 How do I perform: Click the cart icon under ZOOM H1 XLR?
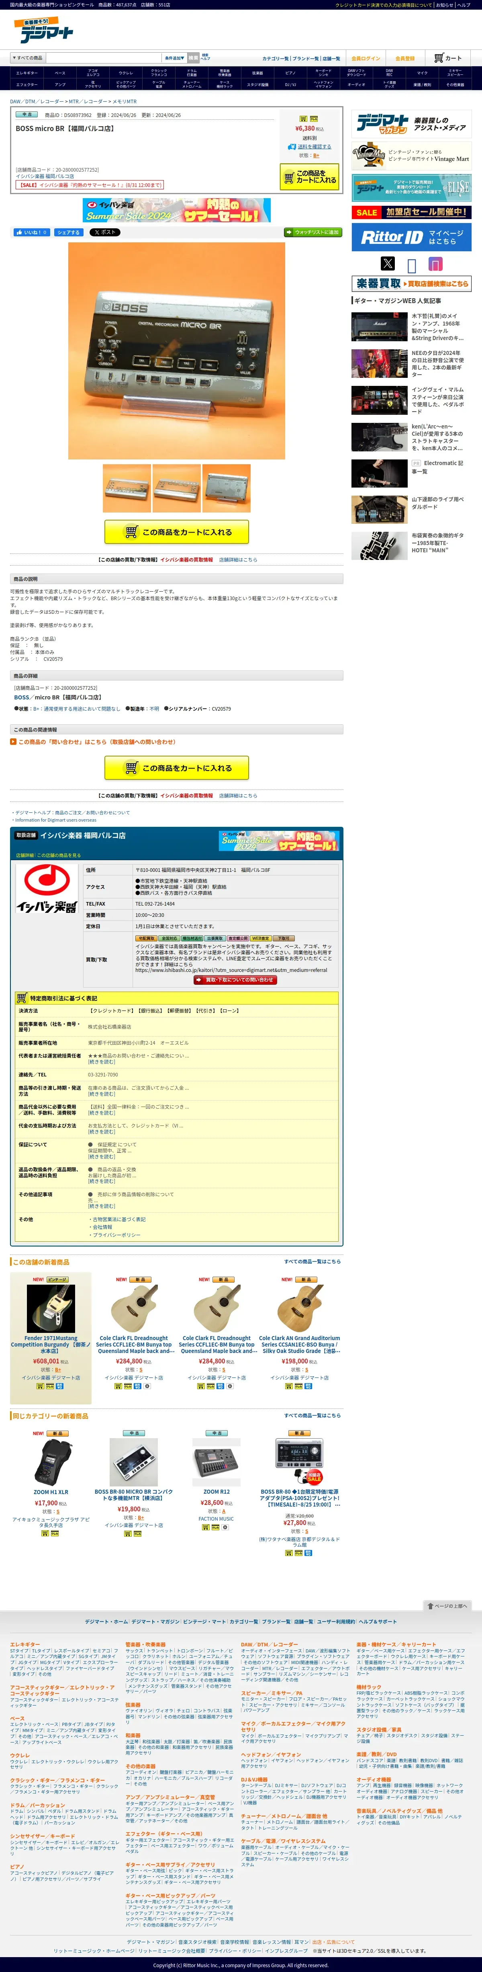(45, 1533)
